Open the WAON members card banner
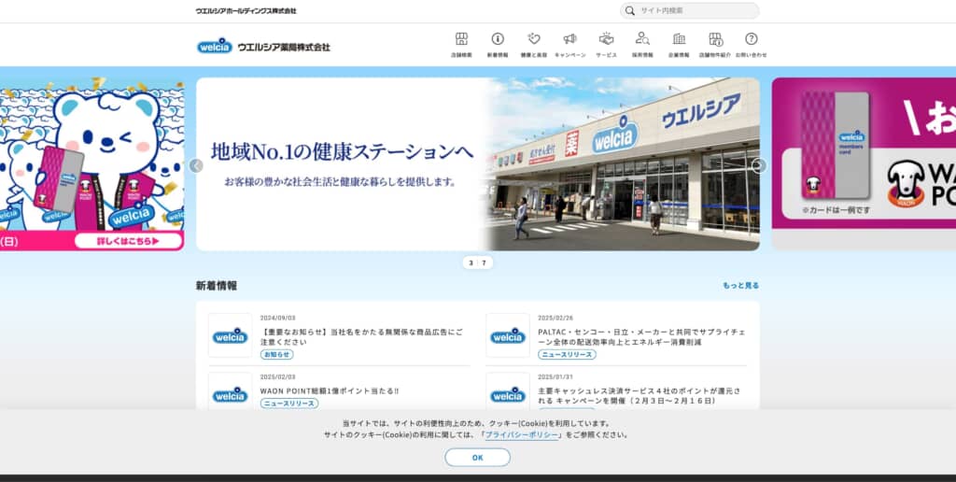Screen dimensions: 956x482 [864, 163]
